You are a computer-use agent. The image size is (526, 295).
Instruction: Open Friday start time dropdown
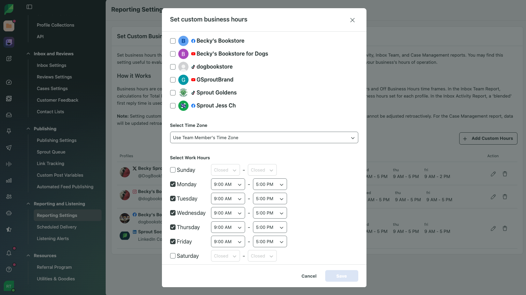click(x=228, y=241)
